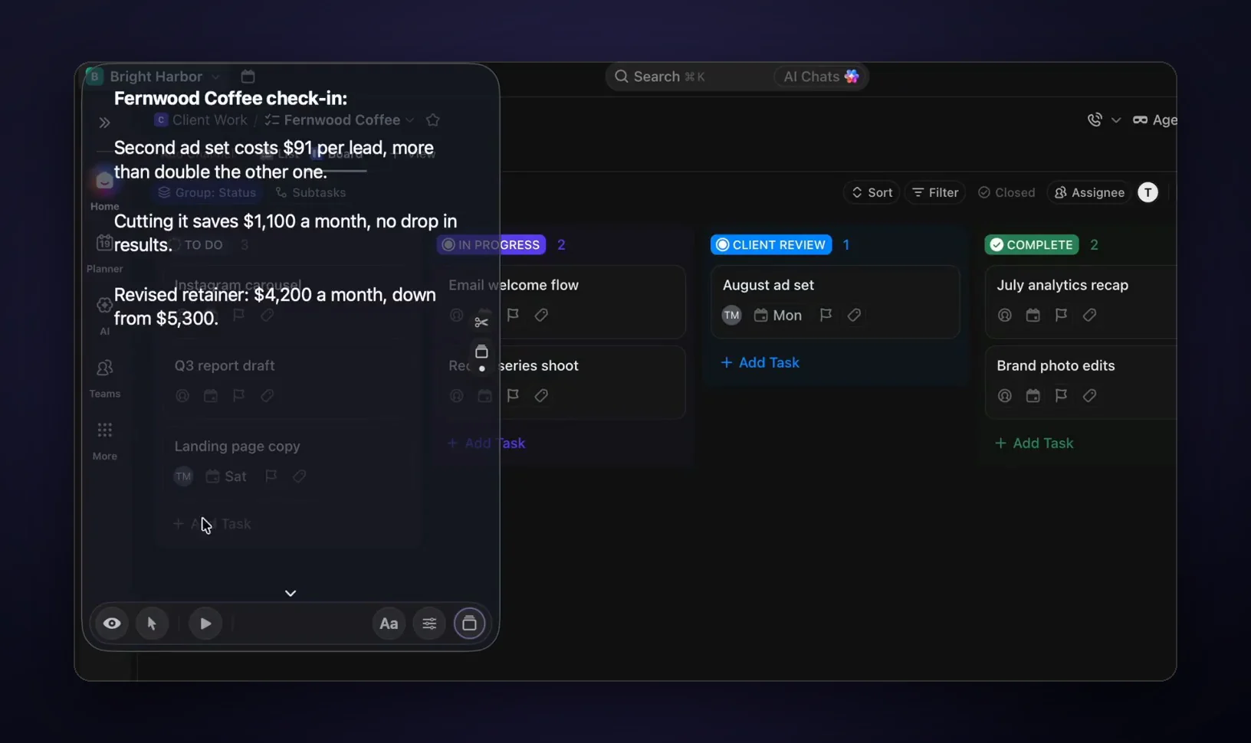Click the T user avatar in the toolbar
The image size is (1251, 743).
click(1148, 192)
